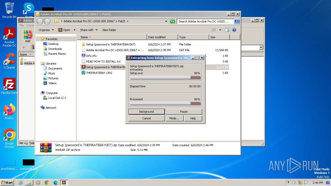Screen dimensions: 331x186
Task: Open Favorites in navigation pane
Action: point(51,39)
